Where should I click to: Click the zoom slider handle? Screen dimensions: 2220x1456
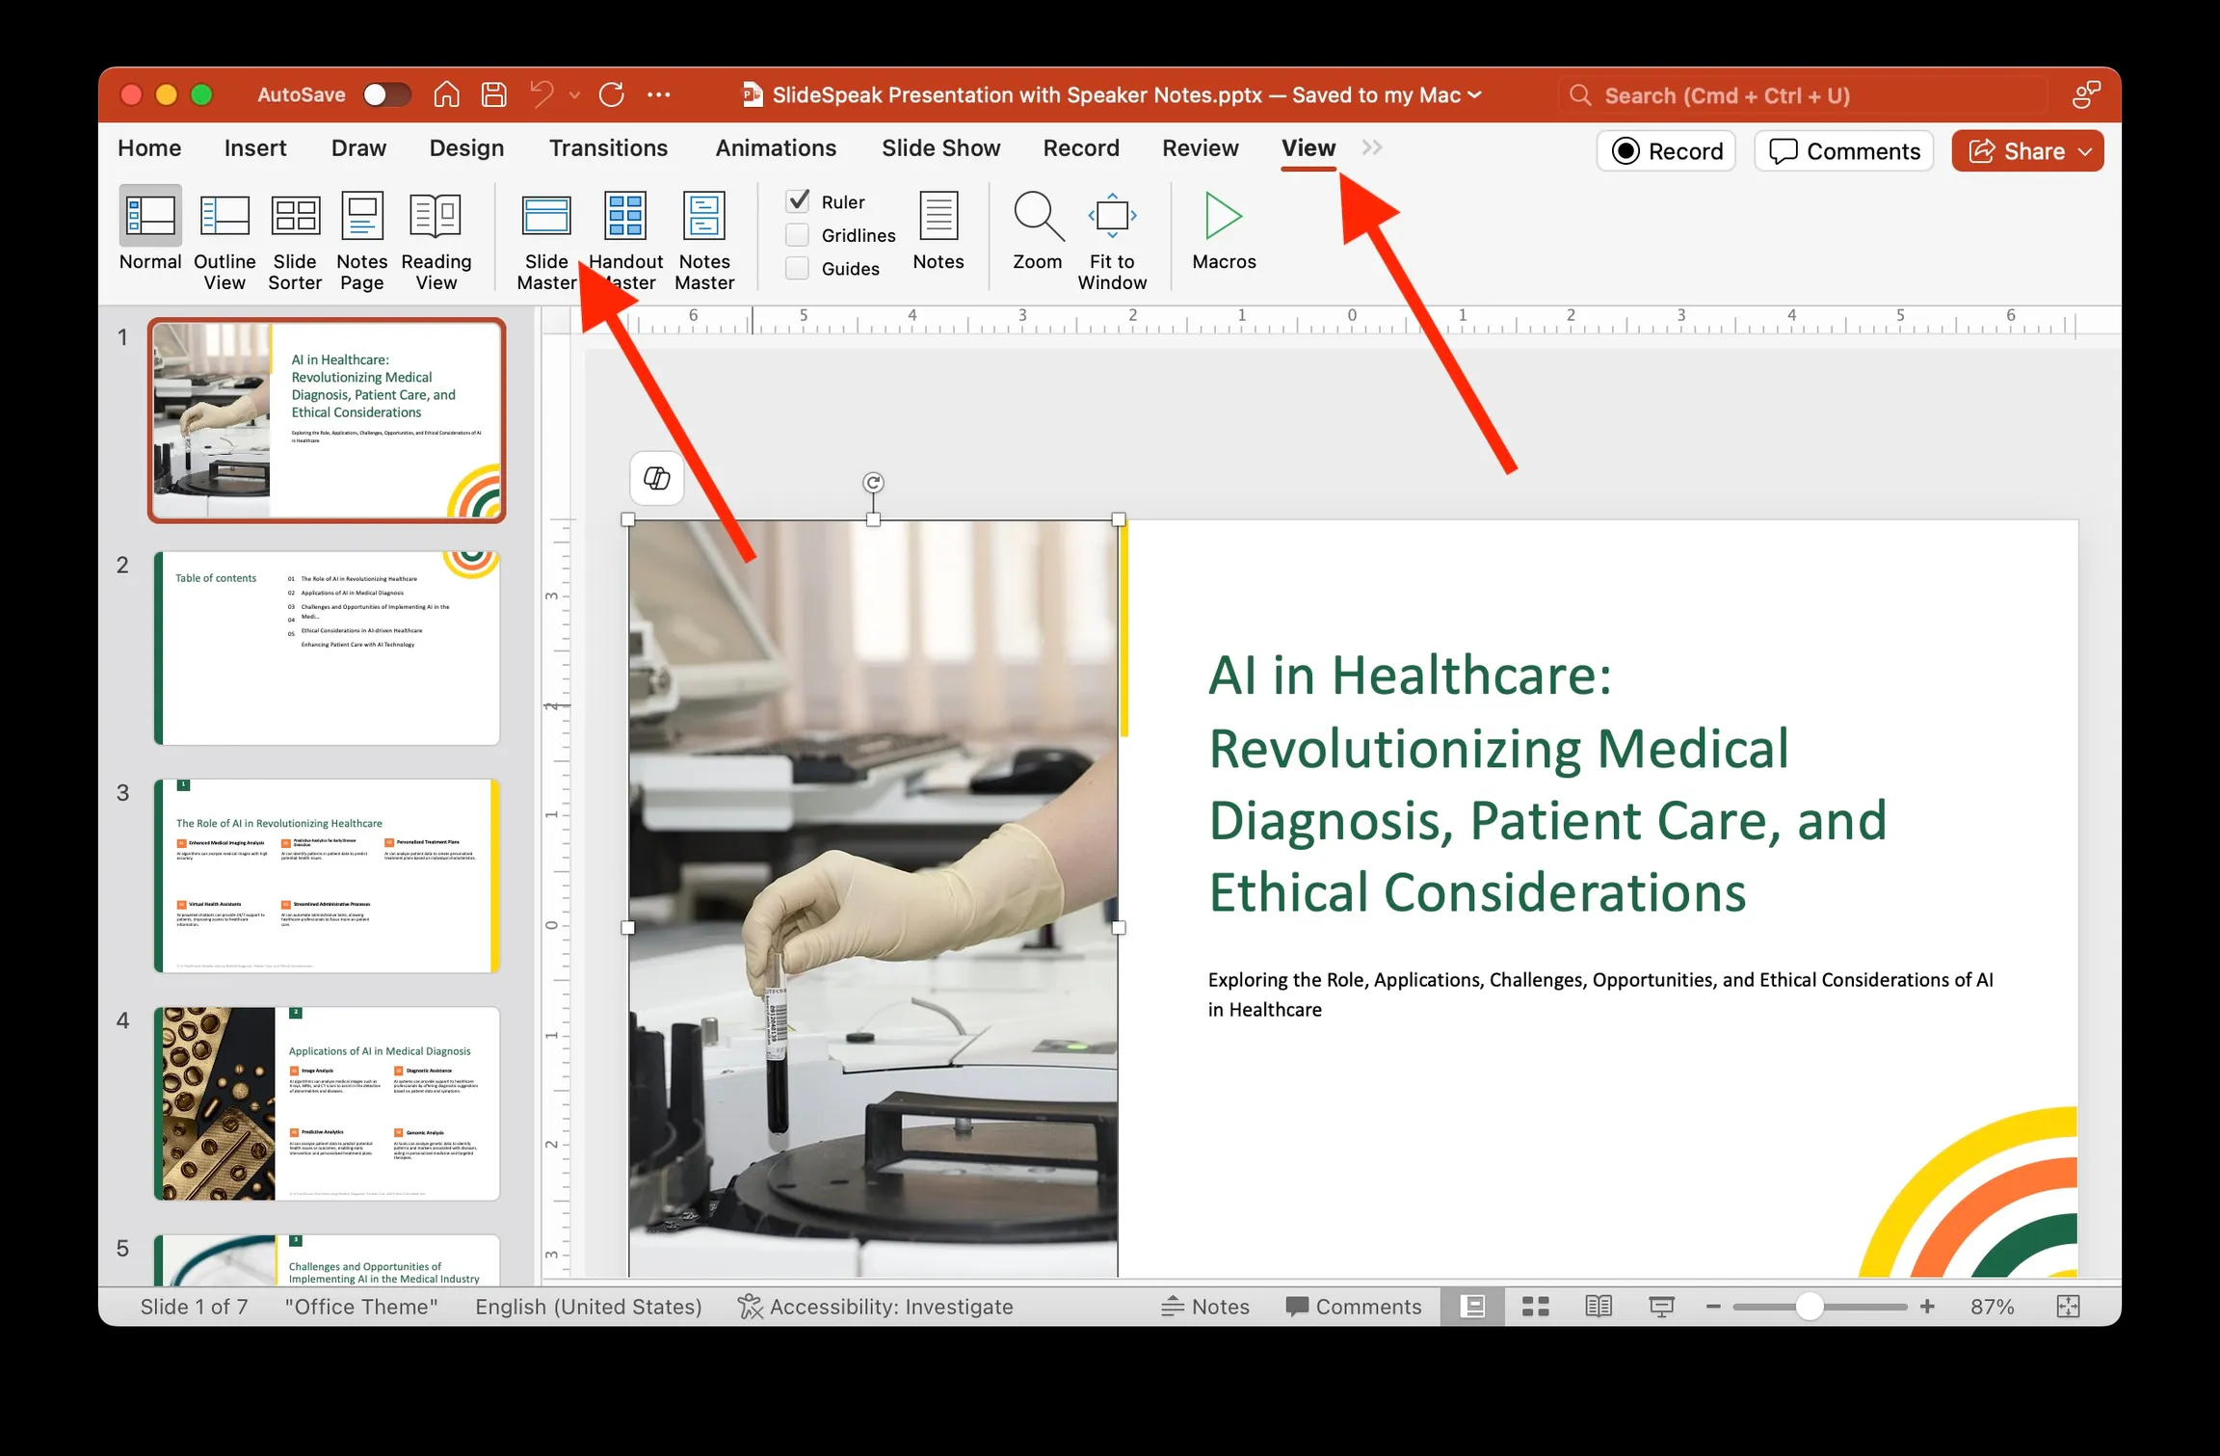[1810, 1307]
